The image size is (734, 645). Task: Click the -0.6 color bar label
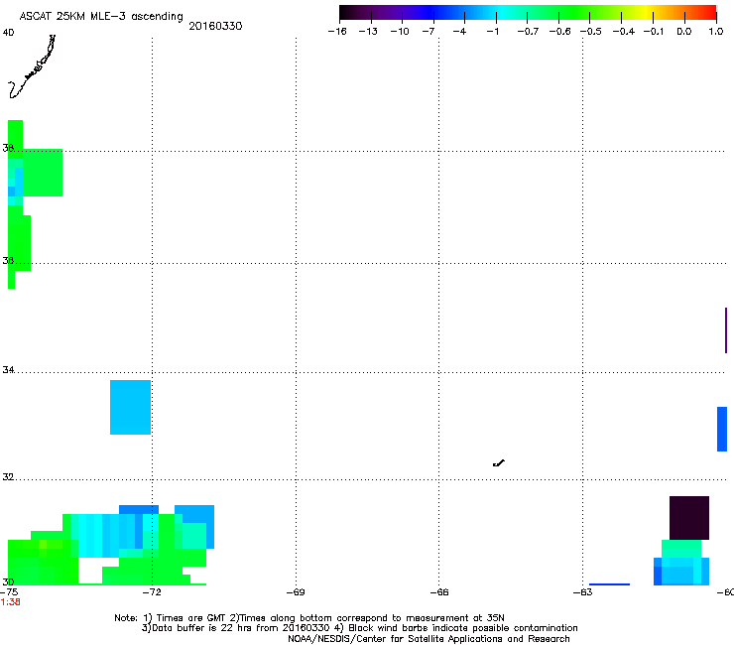coord(559,32)
